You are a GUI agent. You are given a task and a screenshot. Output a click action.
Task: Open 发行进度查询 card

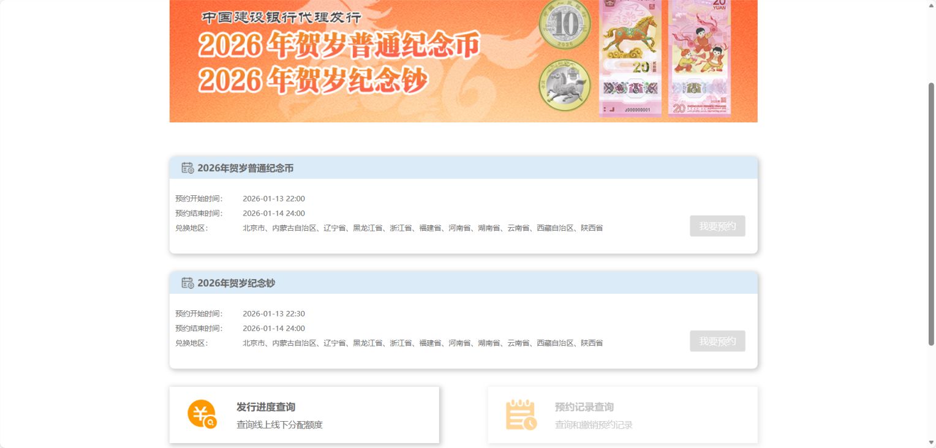click(x=304, y=414)
